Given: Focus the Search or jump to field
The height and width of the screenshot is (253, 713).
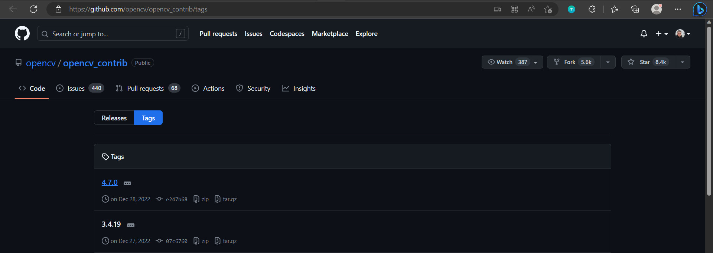Looking at the screenshot, I should [113, 34].
